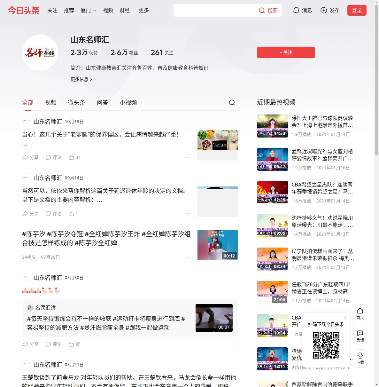Image resolution: width=379 pixels, height=387 pixels.
Task: Open 消息 bell notifications
Action: pyautogui.click(x=302, y=10)
